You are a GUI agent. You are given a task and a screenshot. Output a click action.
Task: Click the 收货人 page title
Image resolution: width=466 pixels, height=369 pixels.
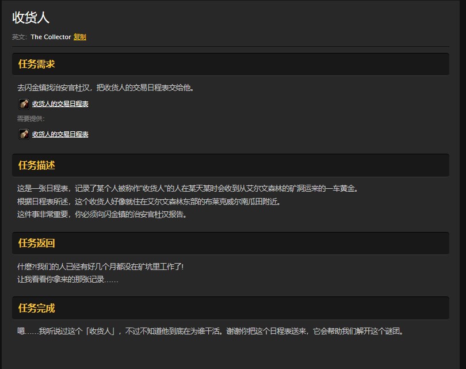click(x=32, y=17)
